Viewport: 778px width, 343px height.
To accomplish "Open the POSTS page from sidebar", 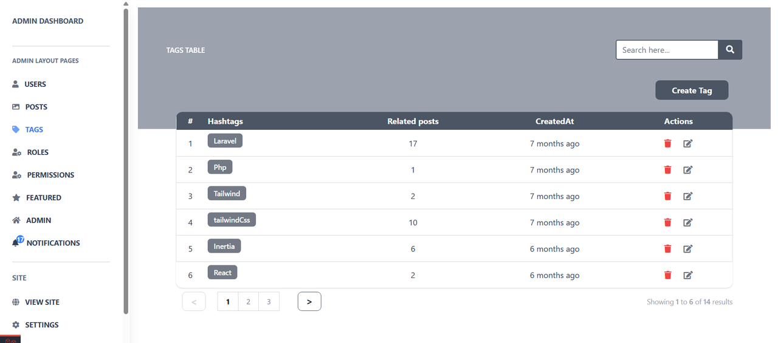I will click(36, 107).
